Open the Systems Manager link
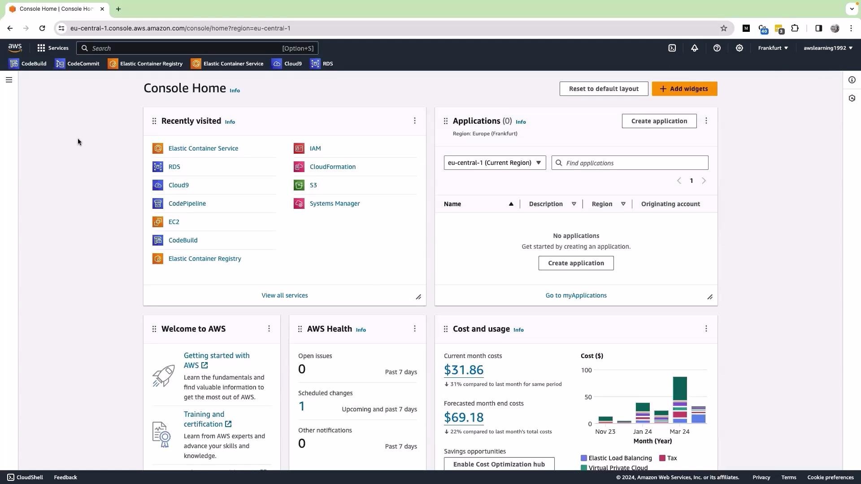 click(335, 203)
